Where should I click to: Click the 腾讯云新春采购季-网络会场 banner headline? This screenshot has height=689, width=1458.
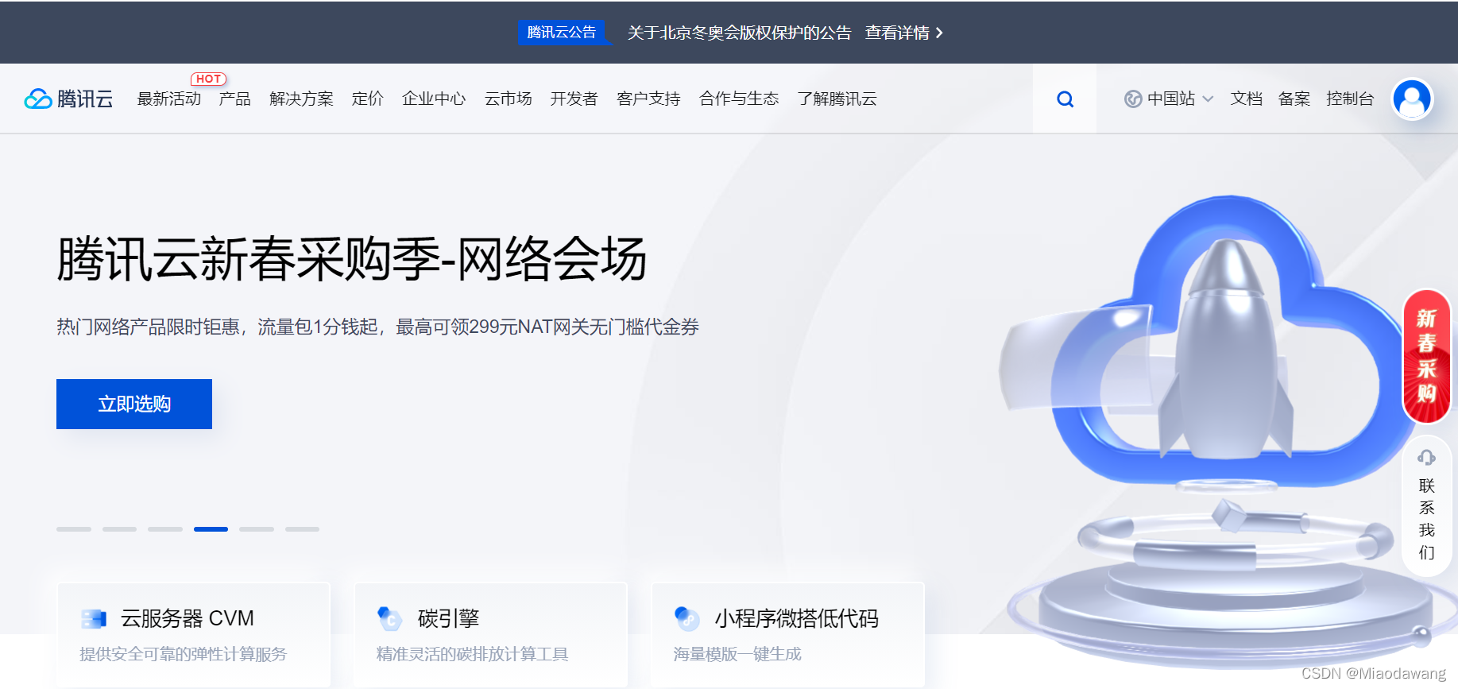[x=351, y=259]
